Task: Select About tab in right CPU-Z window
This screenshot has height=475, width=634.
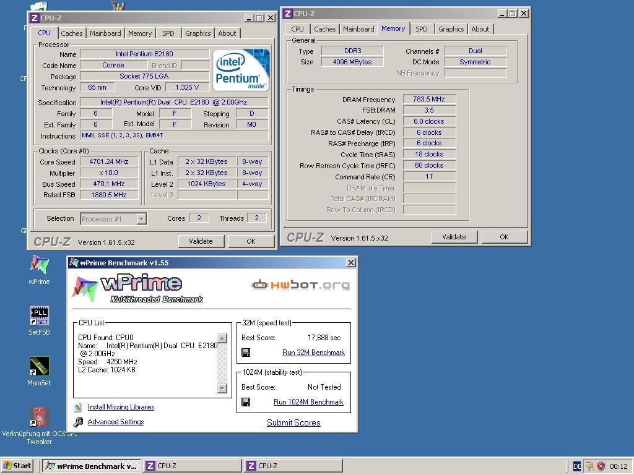Action: click(480, 29)
